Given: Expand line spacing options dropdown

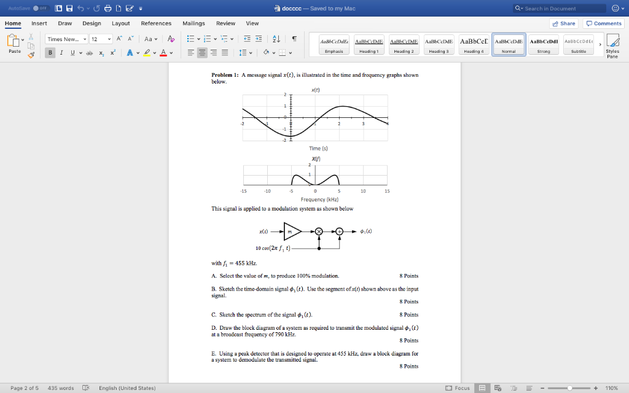Looking at the screenshot, I should (251, 53).
